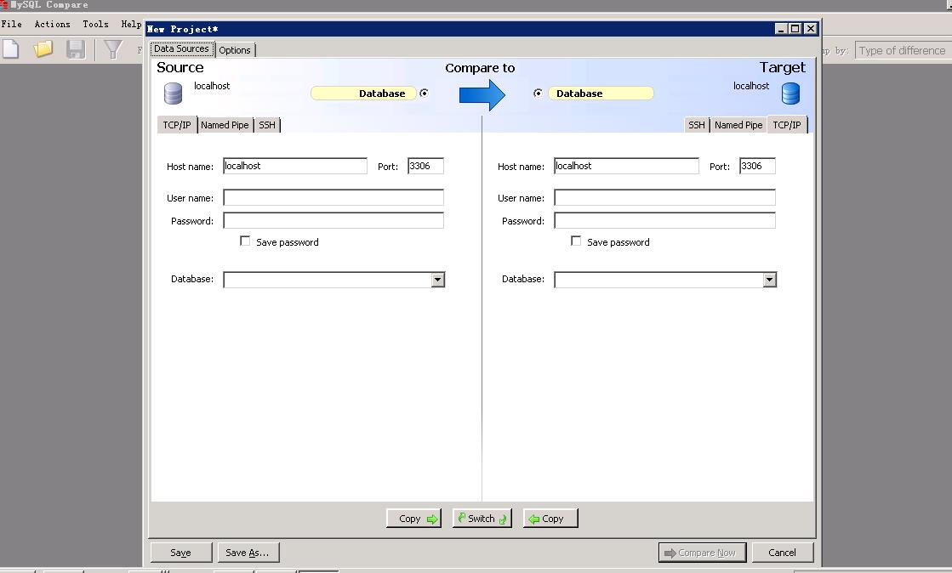Viewport: 952px width, 573px height.
Task: Enable Save password for Target
Action: click(576, 241)
